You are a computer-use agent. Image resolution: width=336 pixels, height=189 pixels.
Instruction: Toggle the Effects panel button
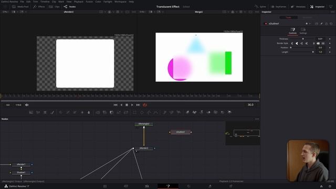coord(39,7)
